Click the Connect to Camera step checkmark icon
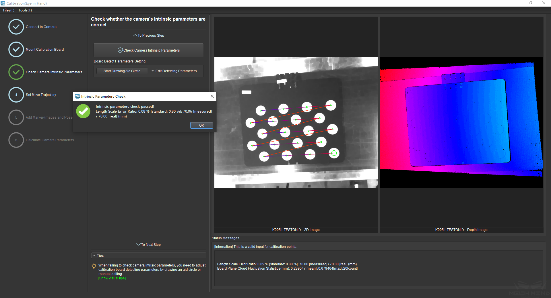This screenshot has height=298, width=551. click(16, 27)
